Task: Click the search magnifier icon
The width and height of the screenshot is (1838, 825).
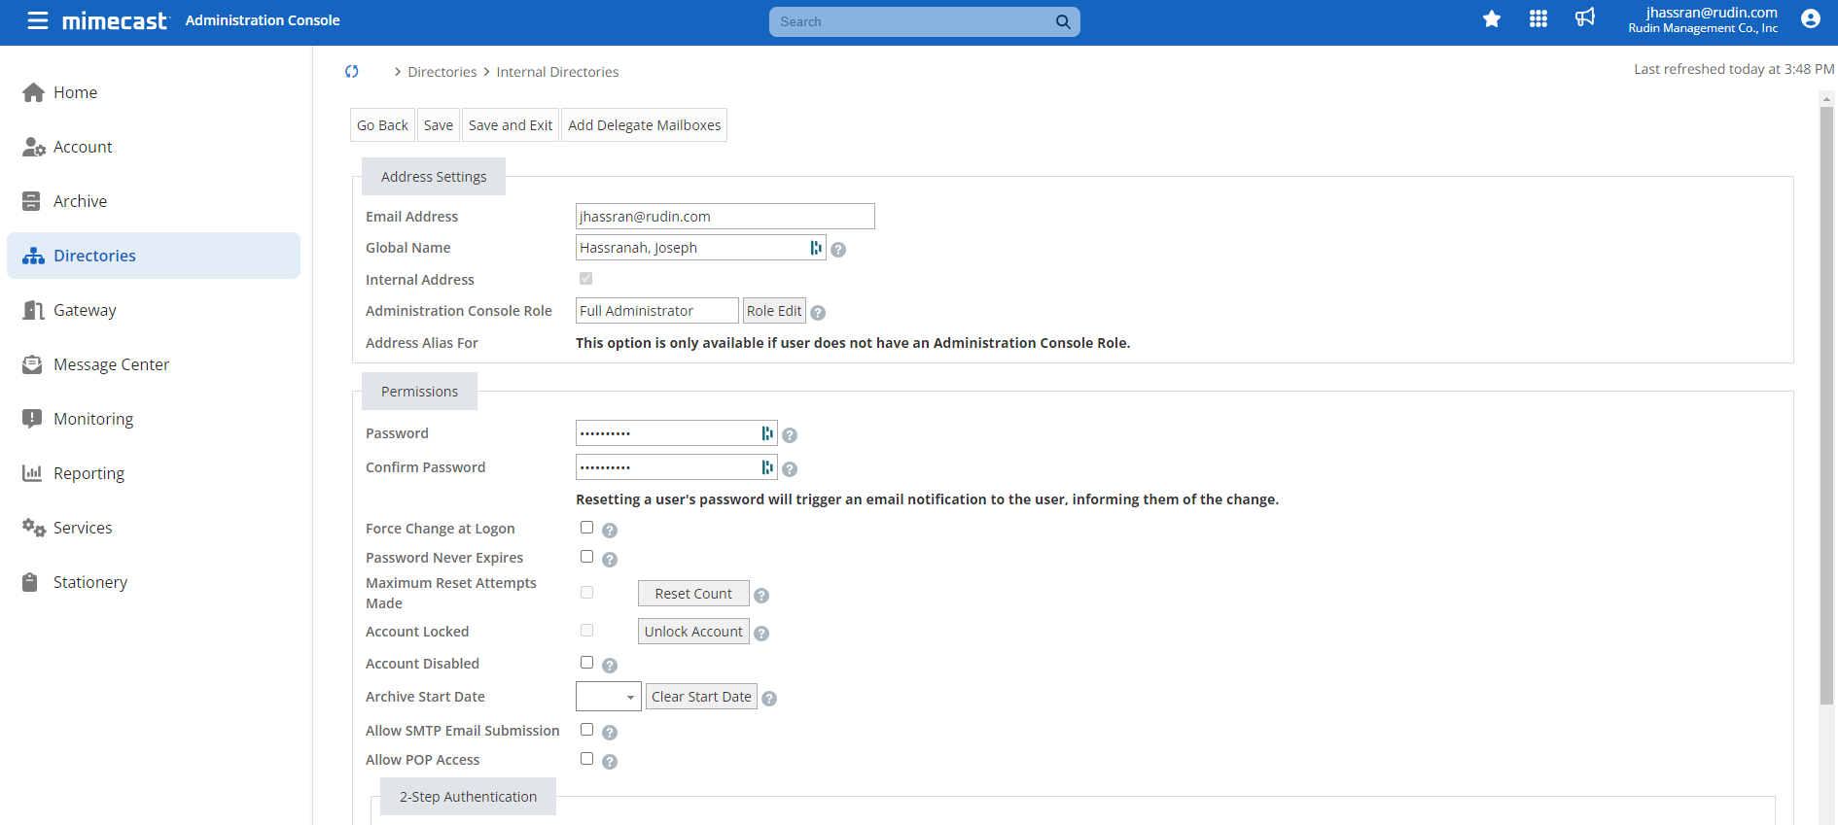Action: [1063, 21]
